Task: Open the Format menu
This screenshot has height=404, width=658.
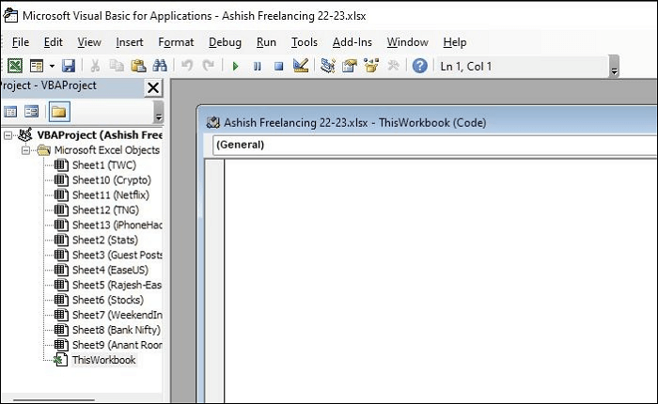Action: pos(176,42)
